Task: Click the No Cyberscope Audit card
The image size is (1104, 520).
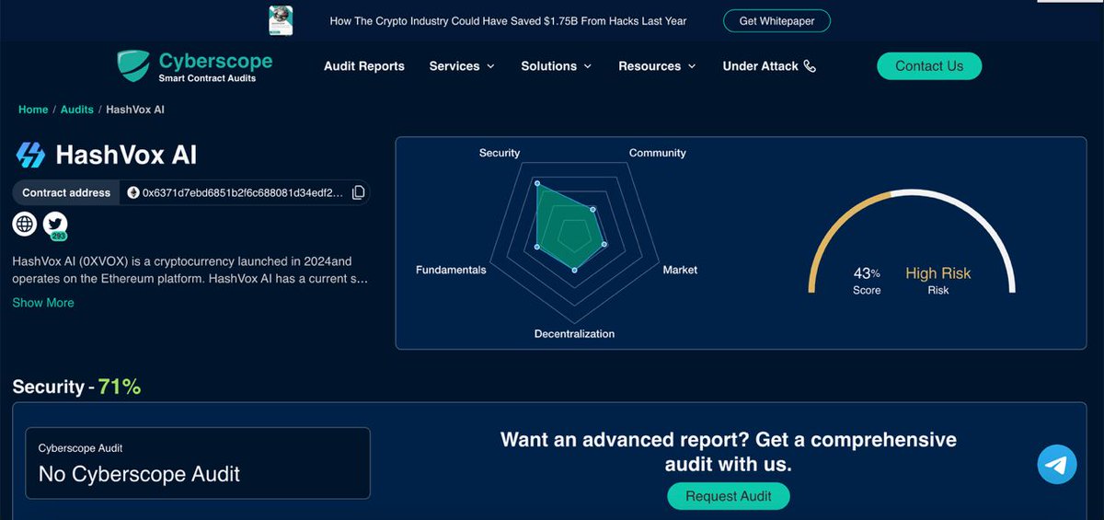Action: click(x=198, y=463)
